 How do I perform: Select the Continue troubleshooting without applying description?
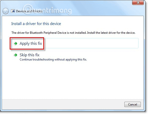click(x=53, y=59)
